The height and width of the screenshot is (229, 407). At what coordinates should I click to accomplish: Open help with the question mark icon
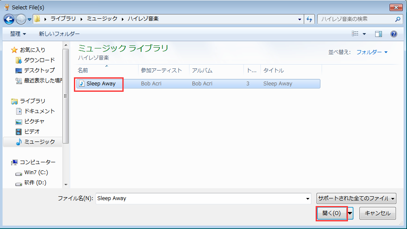click(x=393, y=34)
